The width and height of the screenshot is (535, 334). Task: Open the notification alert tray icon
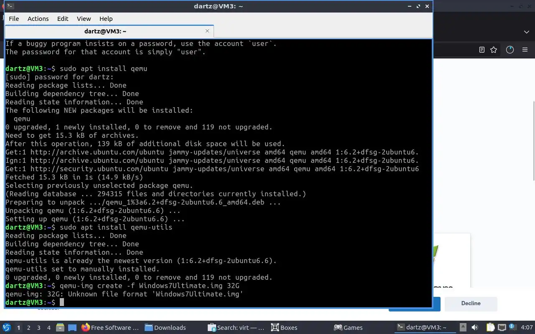click(x=513, y=327)
